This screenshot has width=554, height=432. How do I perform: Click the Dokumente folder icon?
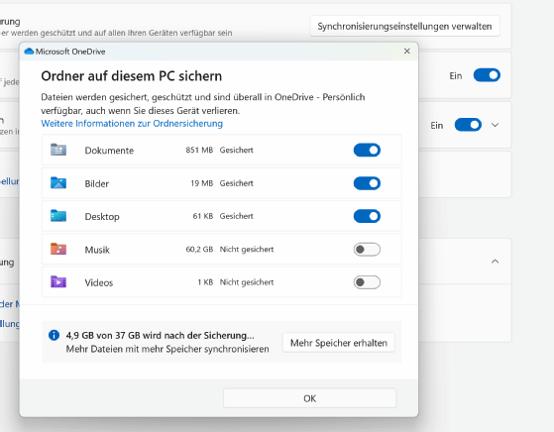(58, 150)
